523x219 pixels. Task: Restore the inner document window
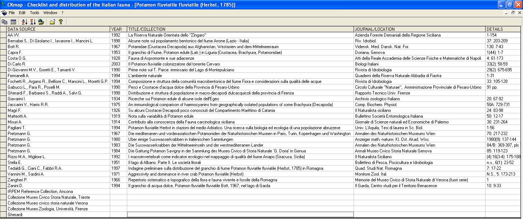513,13
